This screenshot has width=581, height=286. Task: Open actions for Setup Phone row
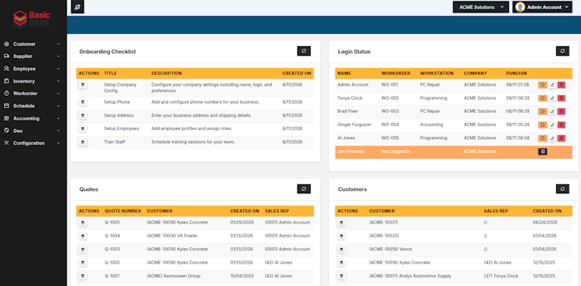[83, 102]
